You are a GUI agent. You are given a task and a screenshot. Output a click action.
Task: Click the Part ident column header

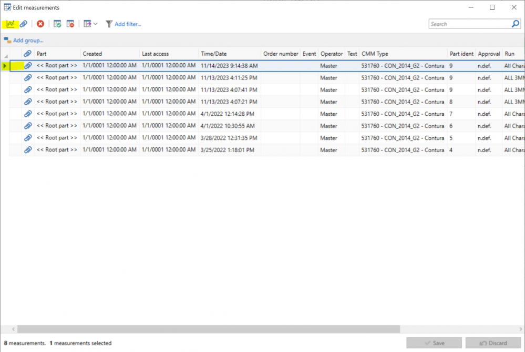coord(461,54)
